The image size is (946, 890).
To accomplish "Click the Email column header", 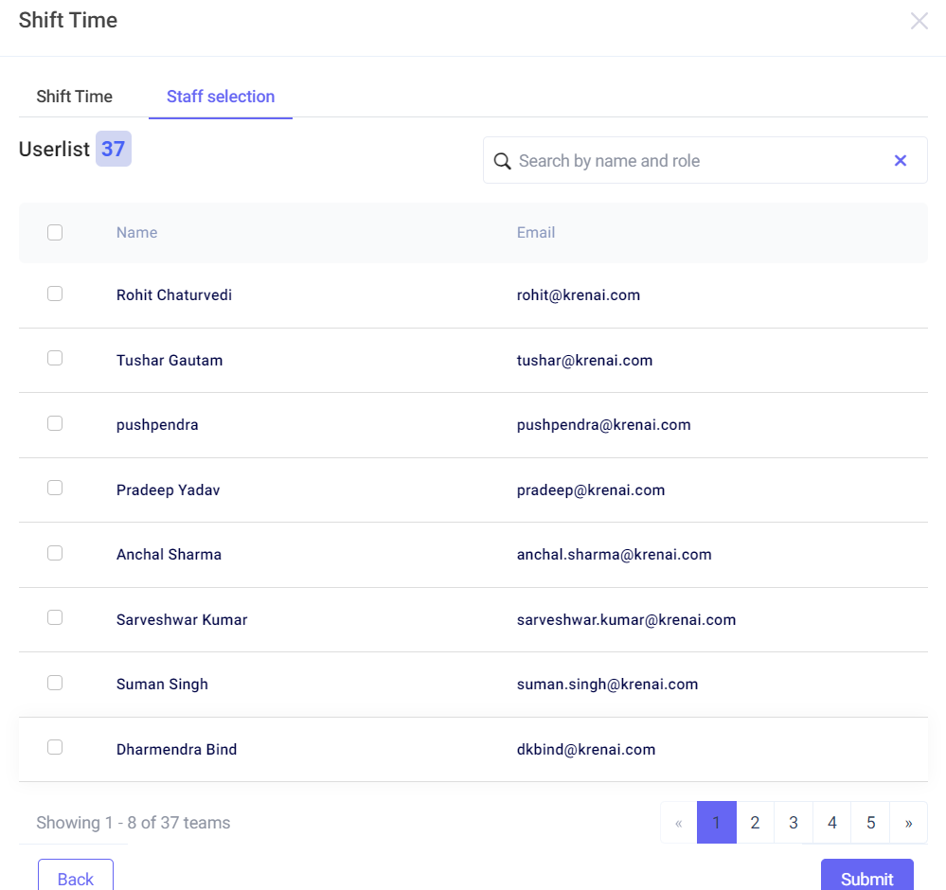I will click(x=536, y=232).
